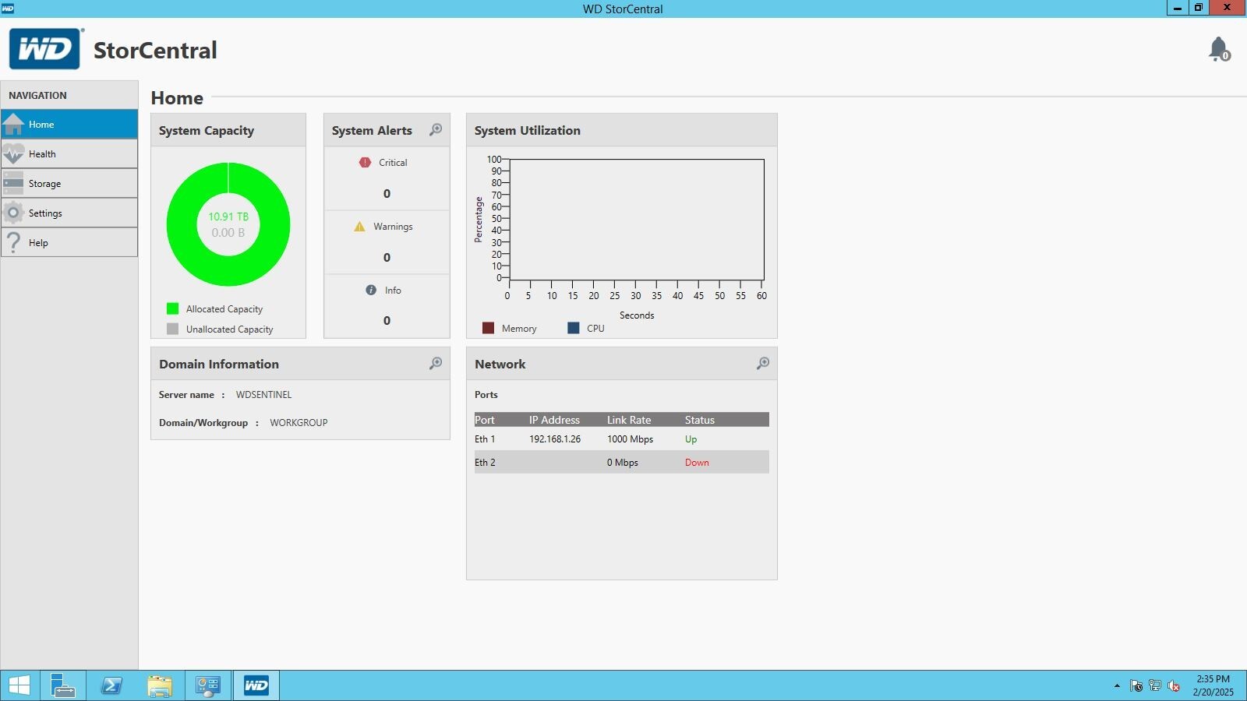Click the capacity donut chart
This screenshot has height=701, width=1247.
(228, 224)
